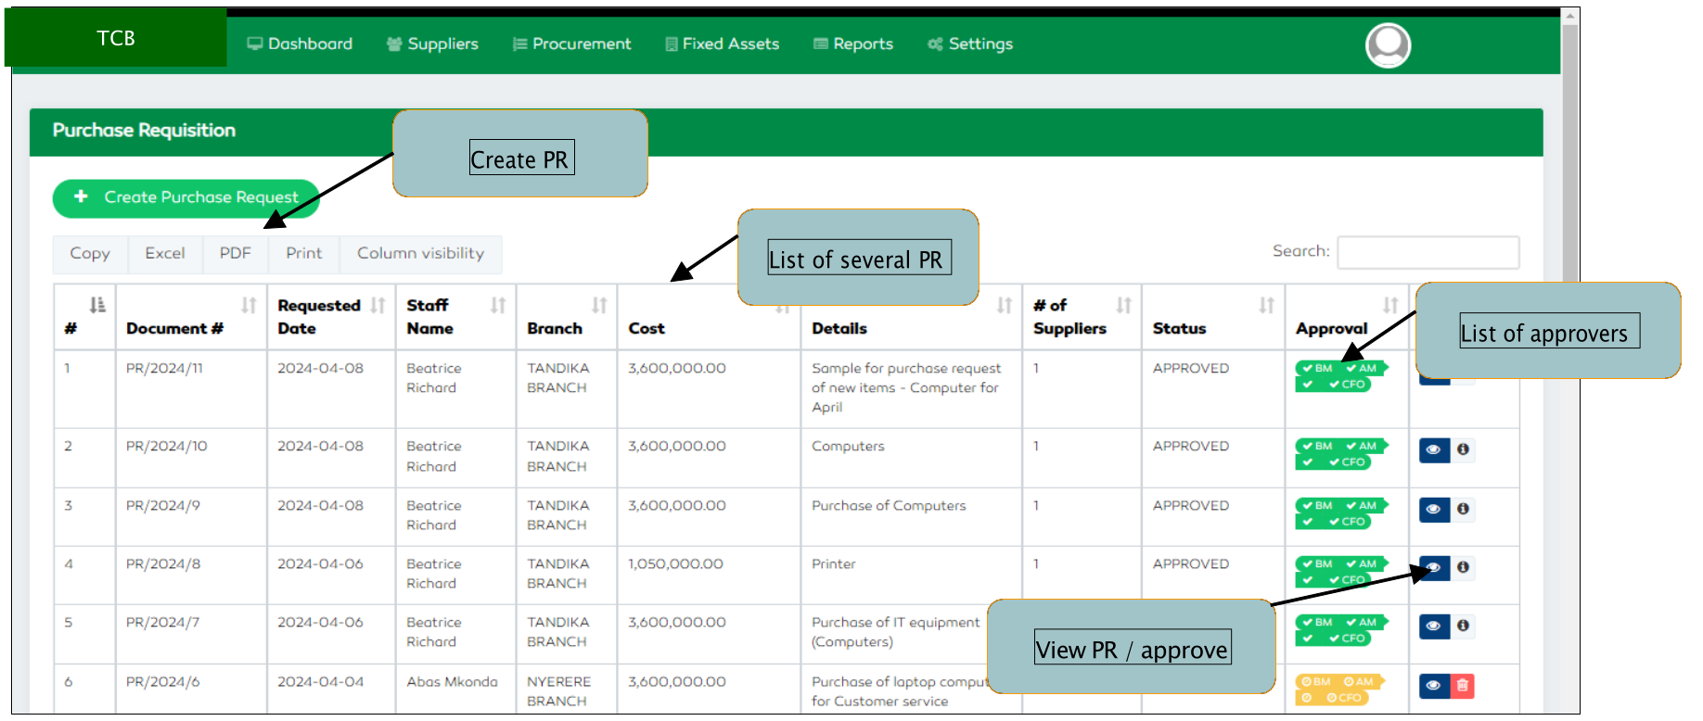Click Create Purchase Request button
The width and height of the screenshot is (1703, 721).
(186, 197)
